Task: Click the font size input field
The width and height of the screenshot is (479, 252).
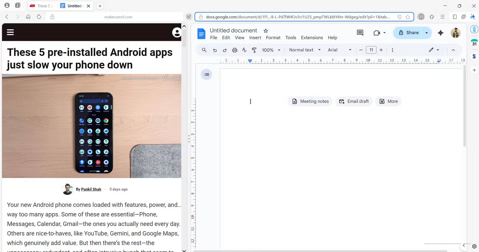Action: [371, 50]
